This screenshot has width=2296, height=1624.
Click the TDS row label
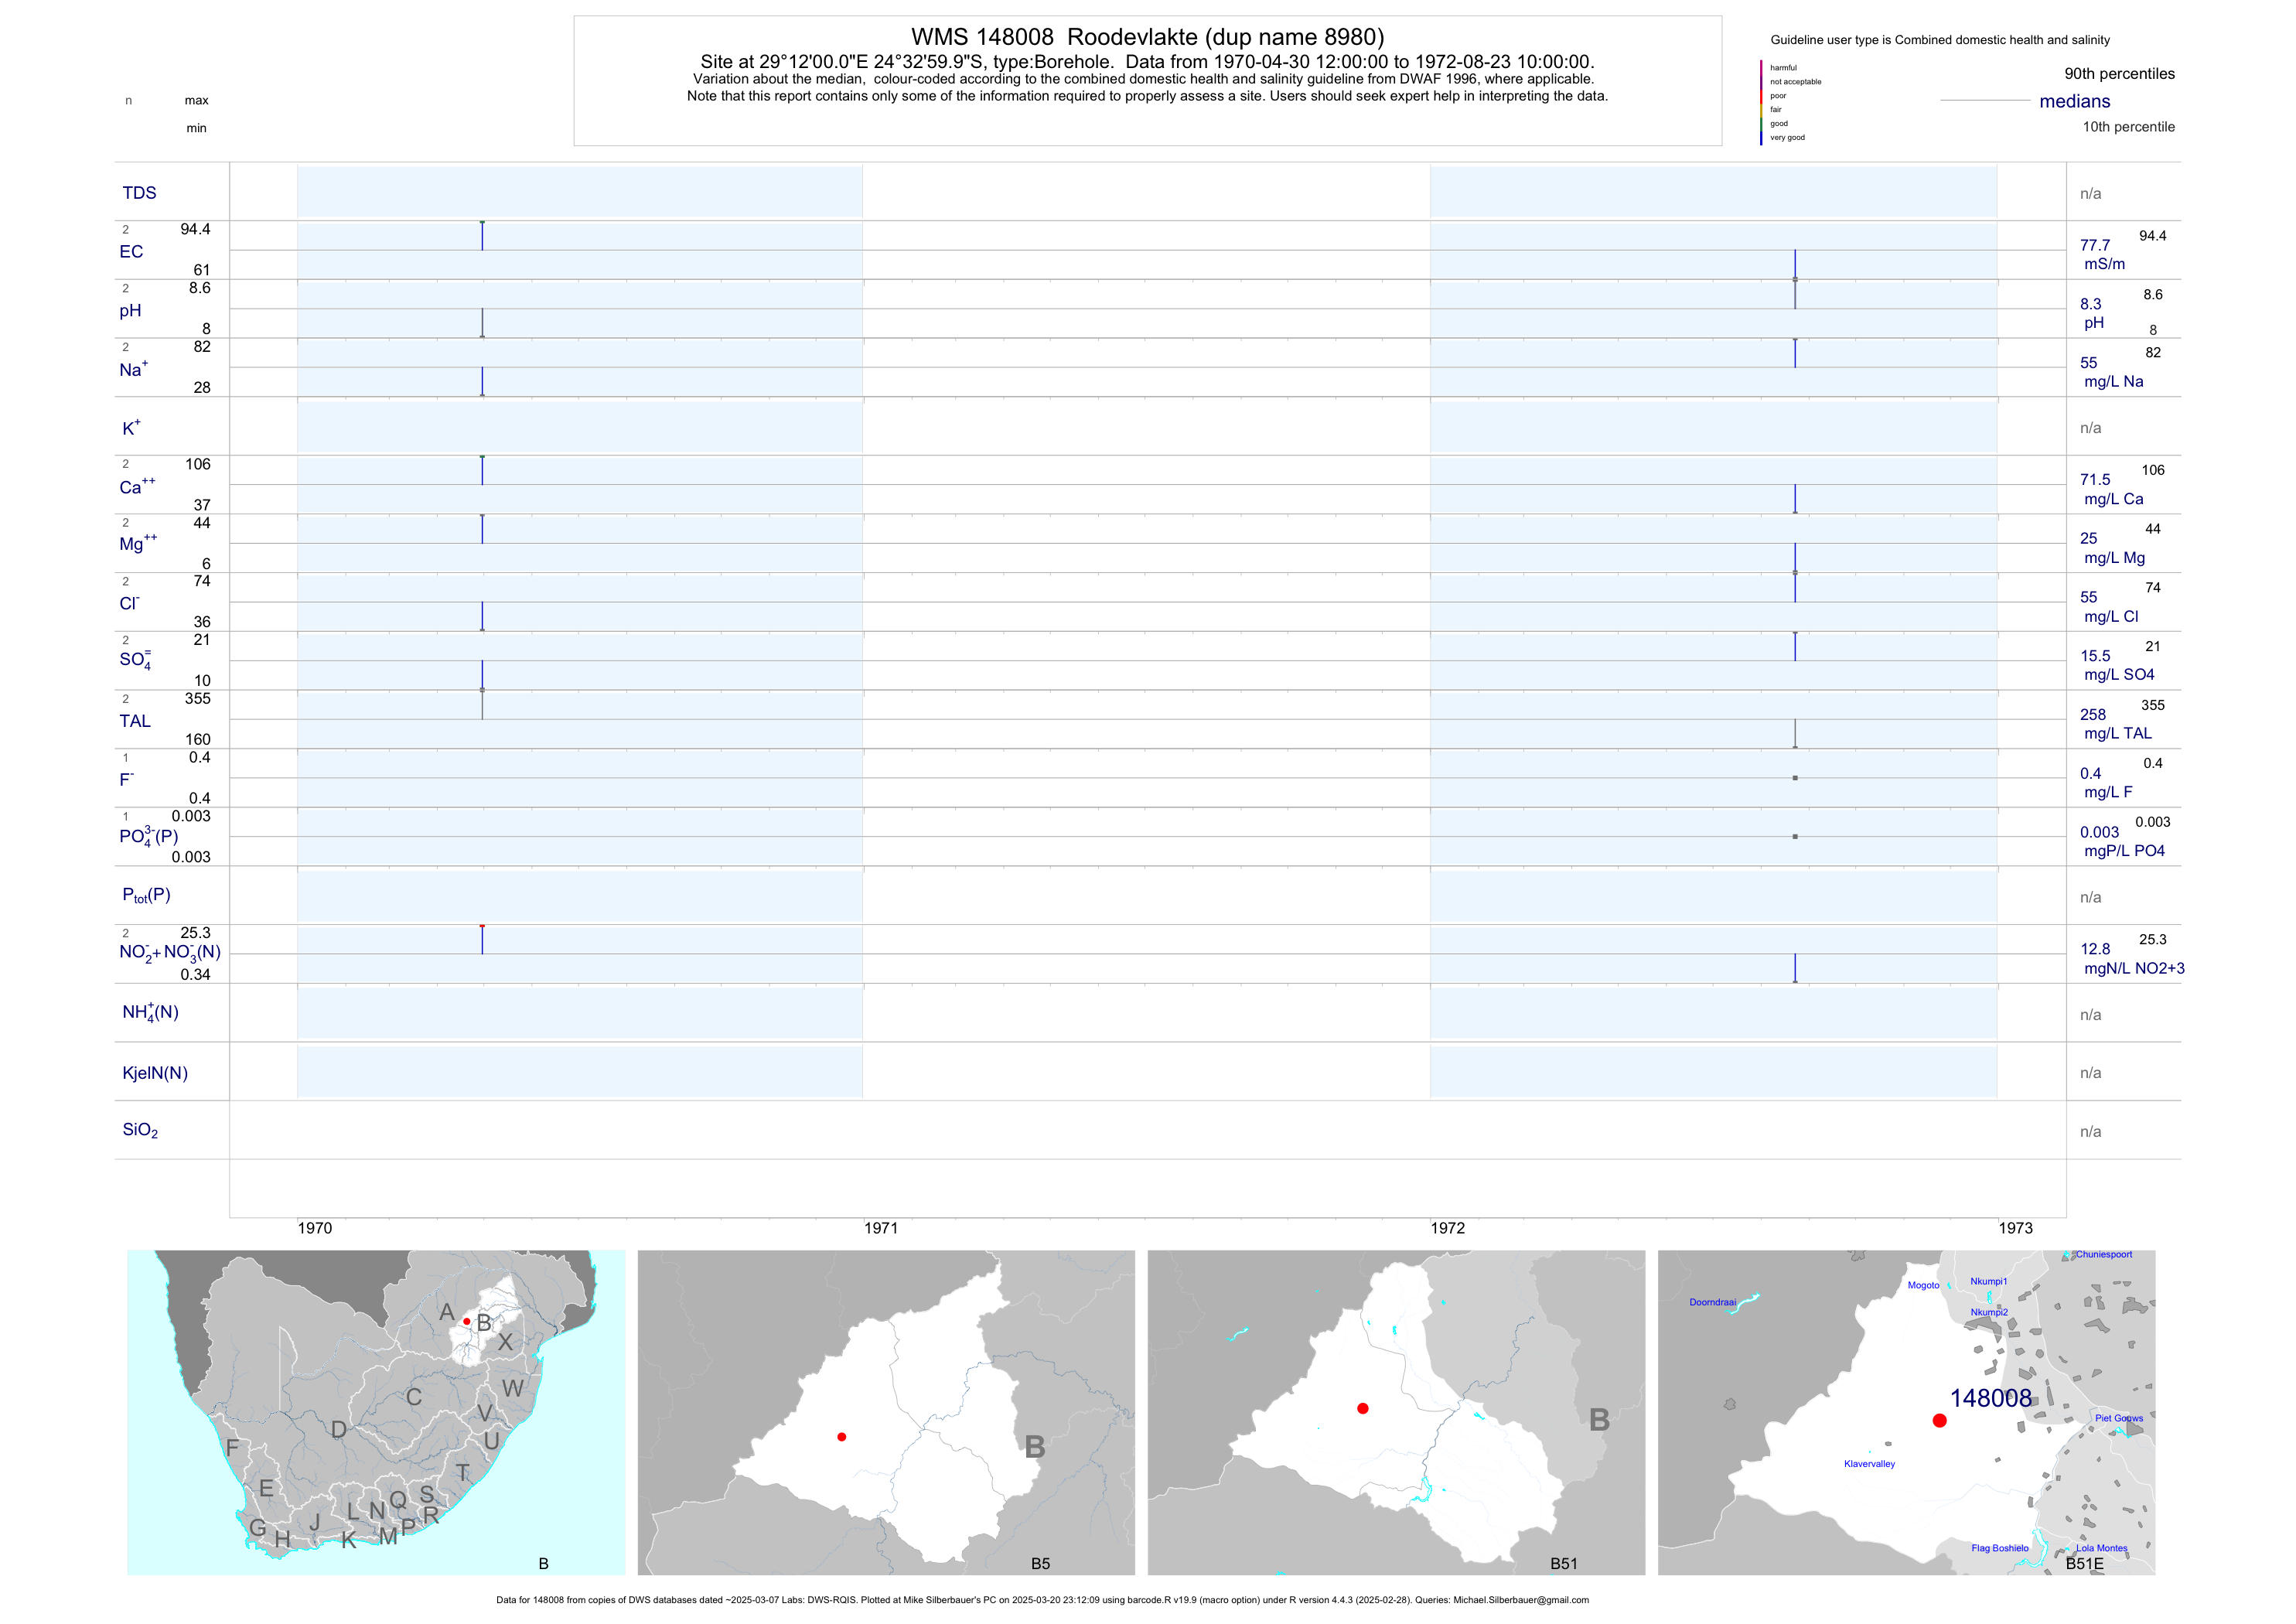click(139, 193)
